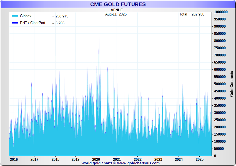Click the 2022 x-axis label
This screenshot has width=236, height=166.
click(x=137, y=159)
